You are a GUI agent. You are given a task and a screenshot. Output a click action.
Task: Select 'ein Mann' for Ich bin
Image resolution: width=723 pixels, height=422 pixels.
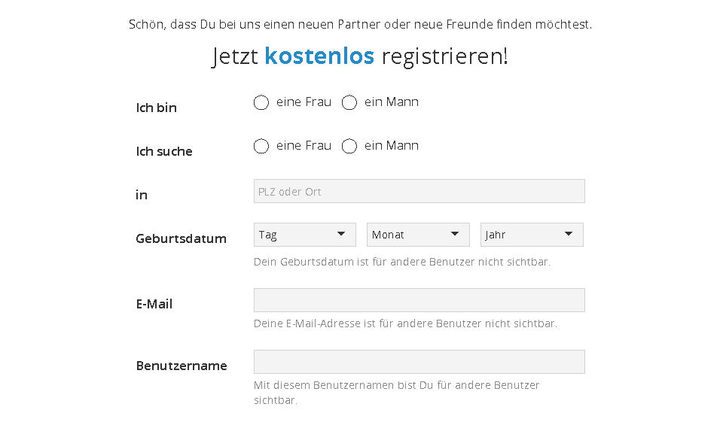(349, 103)
